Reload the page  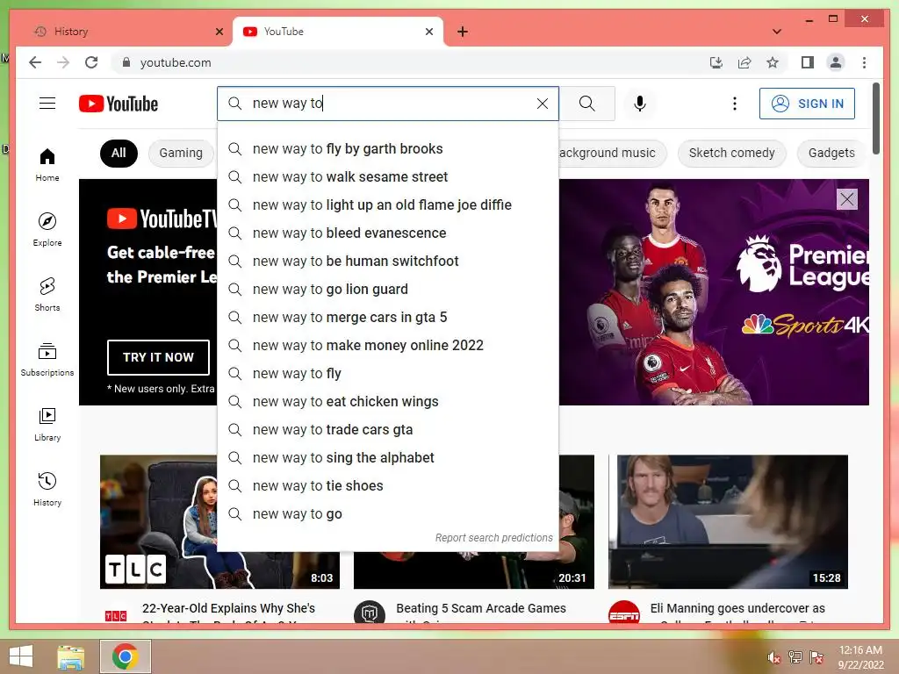[x=91, y=62]
